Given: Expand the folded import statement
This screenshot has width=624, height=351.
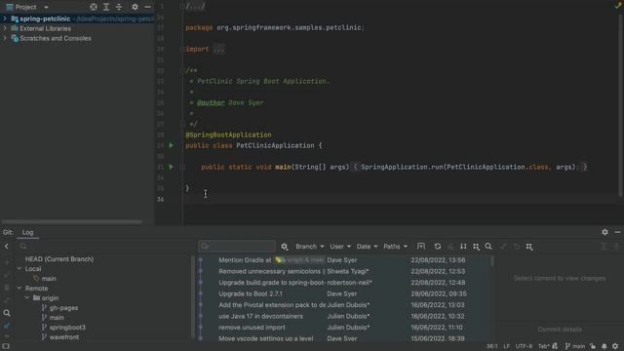Looking at the screenshot, I should pyautogui.click(x=218, y=49).
